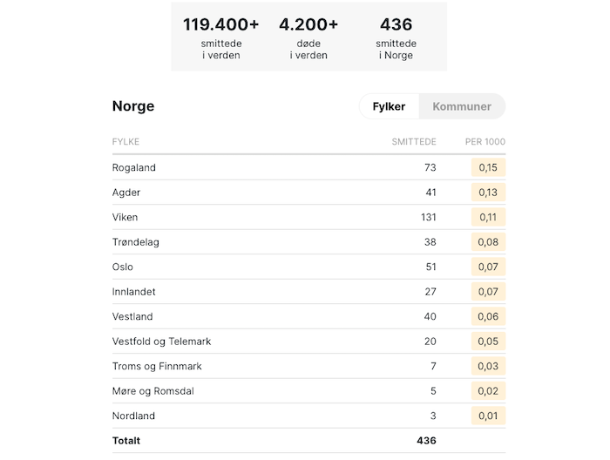Select the Nordland row
610x460 pixels.
coord(308,416)
